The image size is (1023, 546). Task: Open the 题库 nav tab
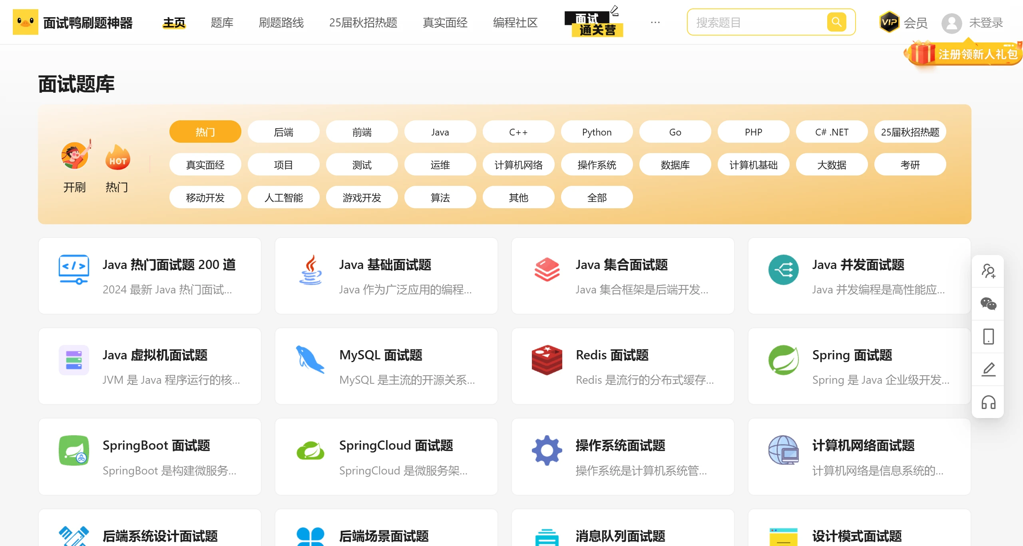point(222,23)
